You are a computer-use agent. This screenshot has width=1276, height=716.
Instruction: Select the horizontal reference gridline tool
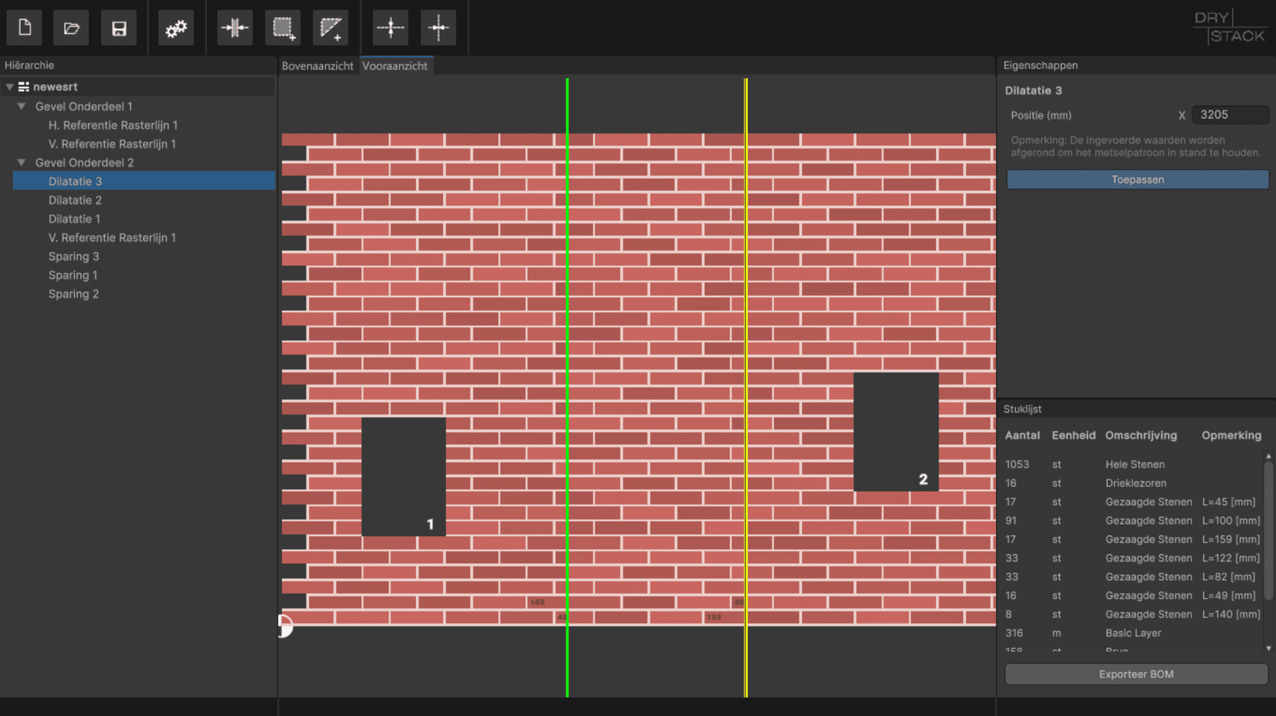(390, 28)
